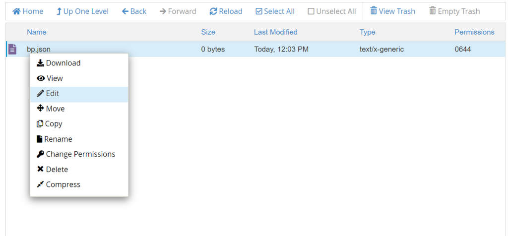The image size is (508, 236).
Task: Choose Rename from the context menu
Action: point(79,139)
